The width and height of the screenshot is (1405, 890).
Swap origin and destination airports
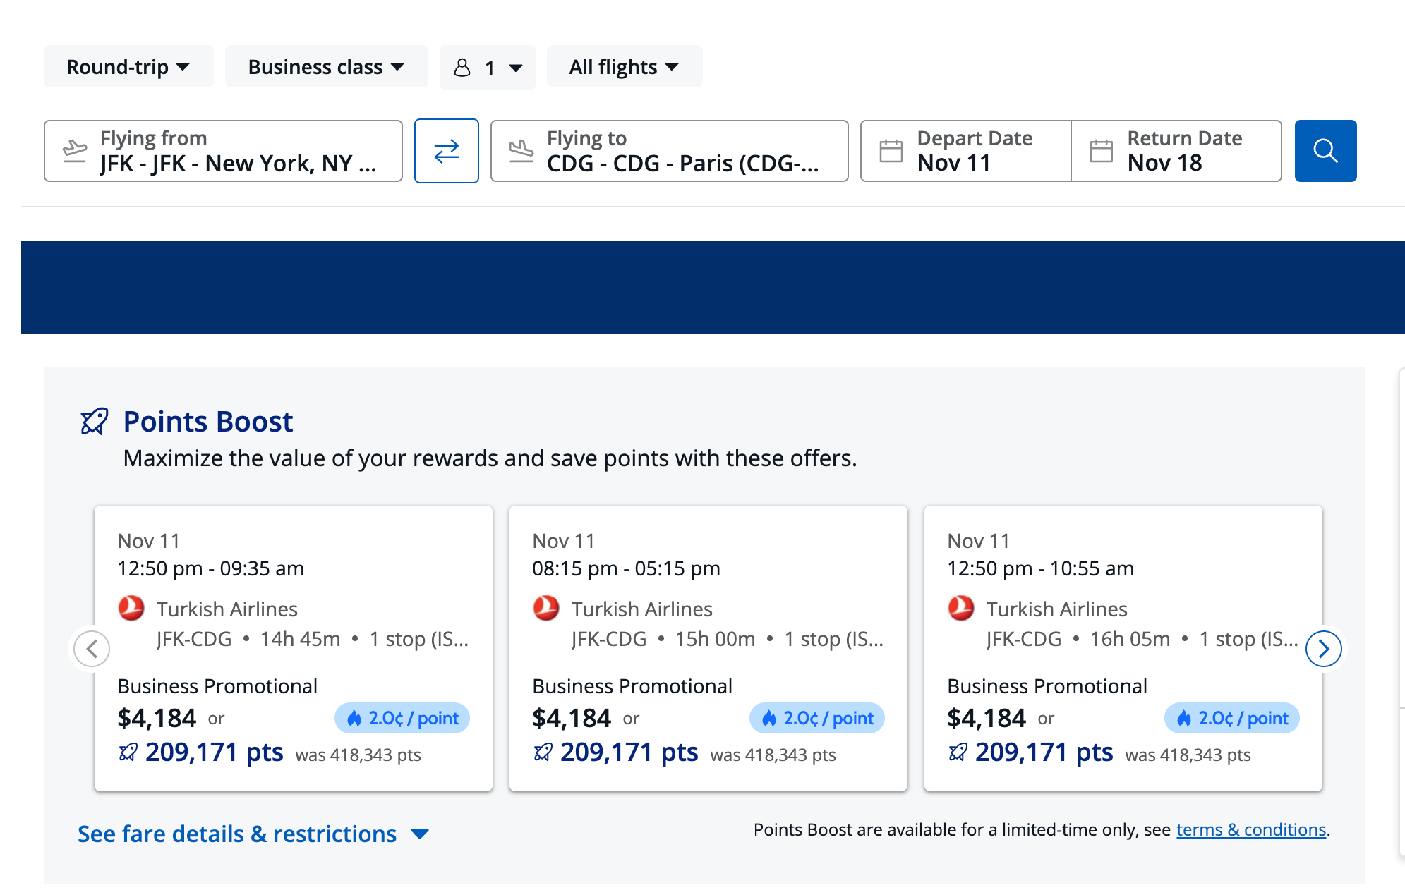[447, 151]
